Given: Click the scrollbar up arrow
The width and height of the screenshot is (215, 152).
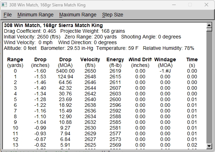Looking at the screenshot, I should (x=209, y=25).
